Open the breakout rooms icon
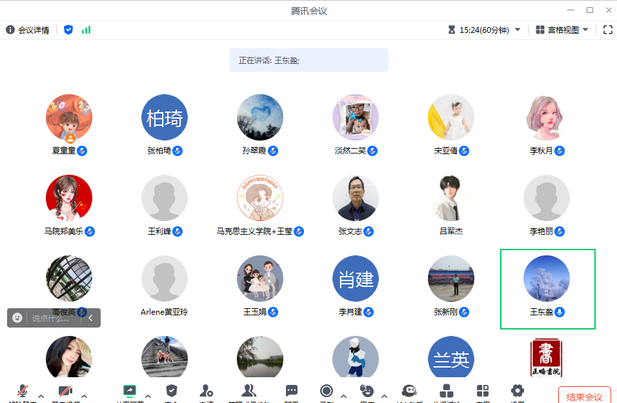617x403 pixels. 446,391
